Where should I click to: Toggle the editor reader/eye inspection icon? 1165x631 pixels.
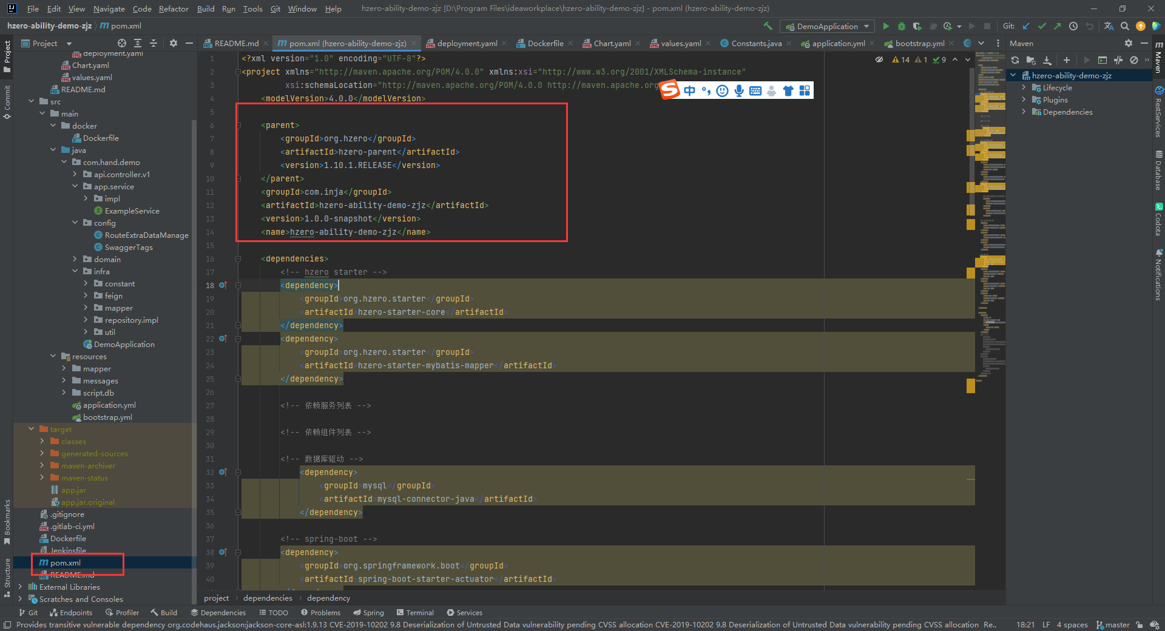(879, 59)
